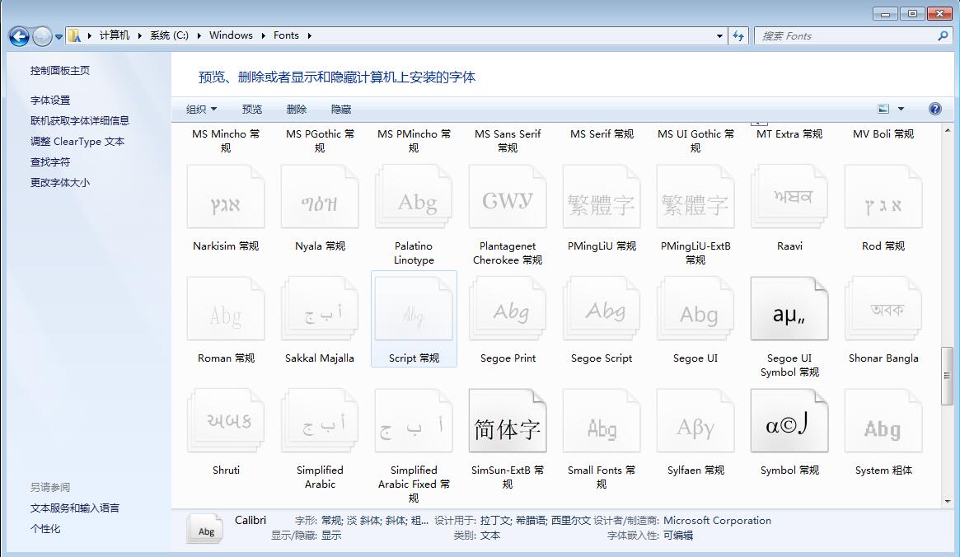Select the PMingLiU-ExtB font icon
Screen dimensions: 960x557
(695, 197)
